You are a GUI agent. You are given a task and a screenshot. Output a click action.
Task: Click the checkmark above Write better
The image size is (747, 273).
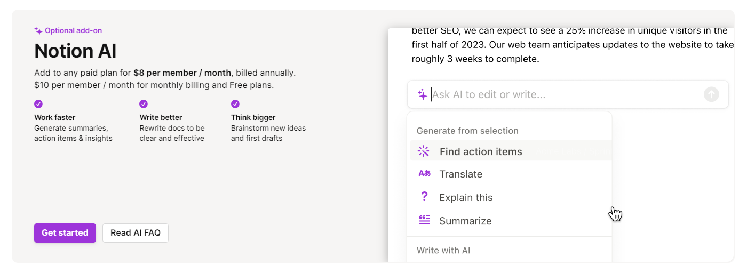(x=144, y=104)
